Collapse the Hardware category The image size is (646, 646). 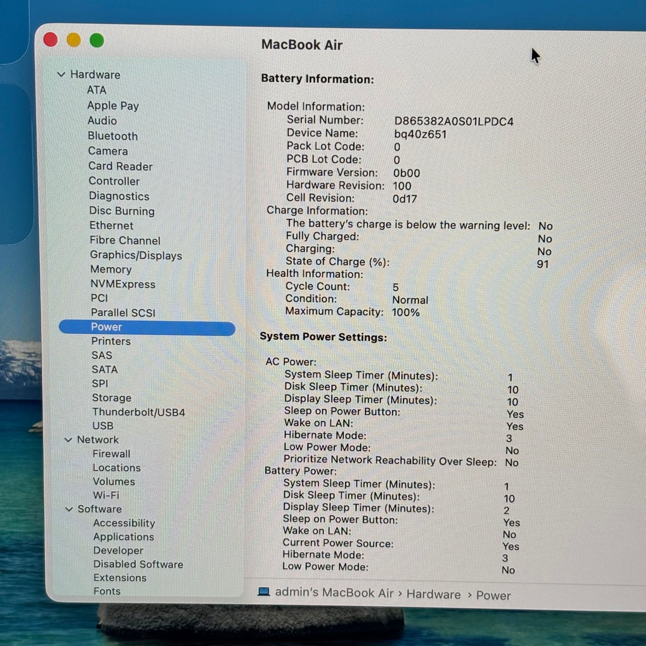pyautogui.click(x=61, y=75)
